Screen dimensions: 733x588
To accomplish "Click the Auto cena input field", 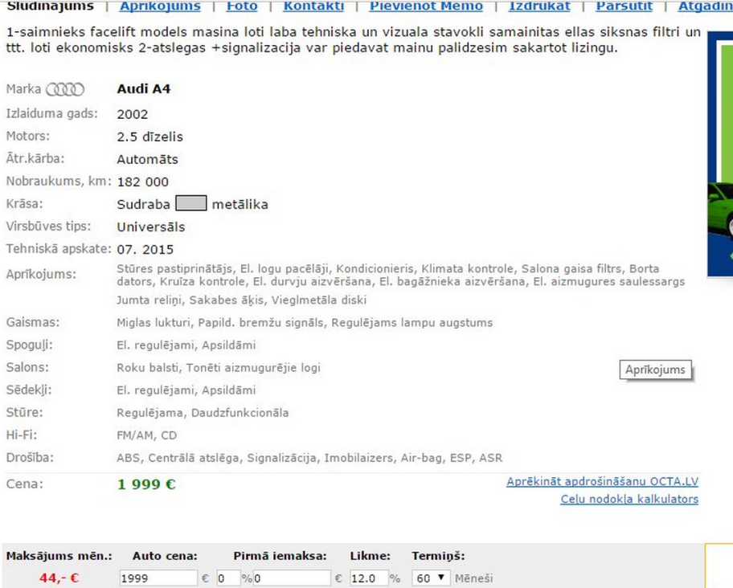I will (158, 578).
